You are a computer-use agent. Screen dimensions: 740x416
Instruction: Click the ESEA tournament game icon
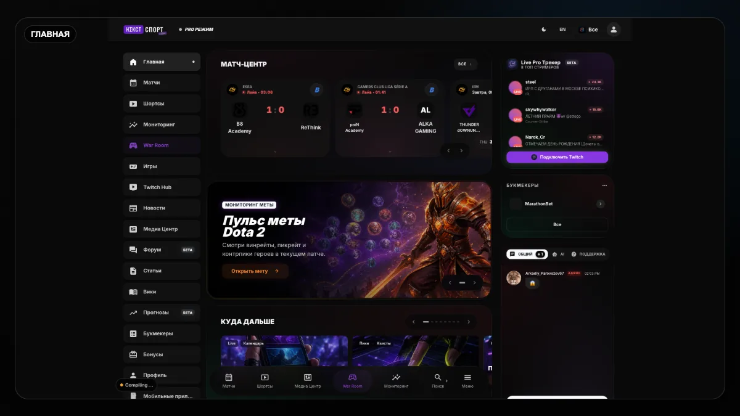[232, 90]
